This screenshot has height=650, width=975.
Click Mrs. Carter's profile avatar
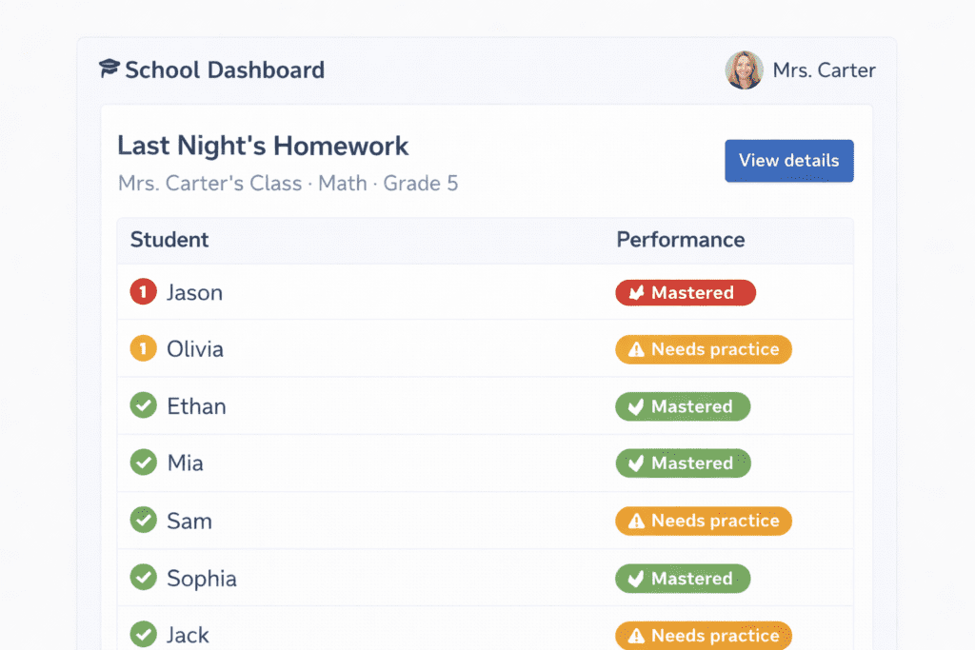coord(744,70)
